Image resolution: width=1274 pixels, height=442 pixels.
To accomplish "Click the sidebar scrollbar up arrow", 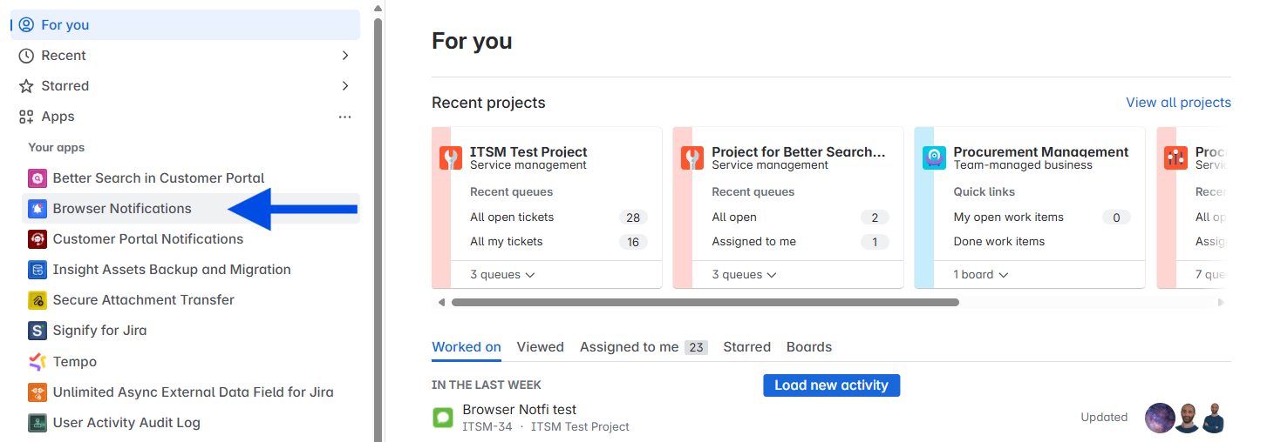I will coord(378,7).
